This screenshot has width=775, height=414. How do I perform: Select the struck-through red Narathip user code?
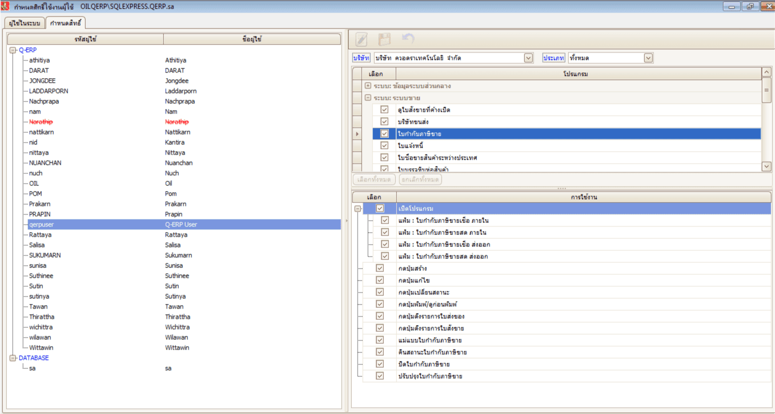(x=41, y=122)
